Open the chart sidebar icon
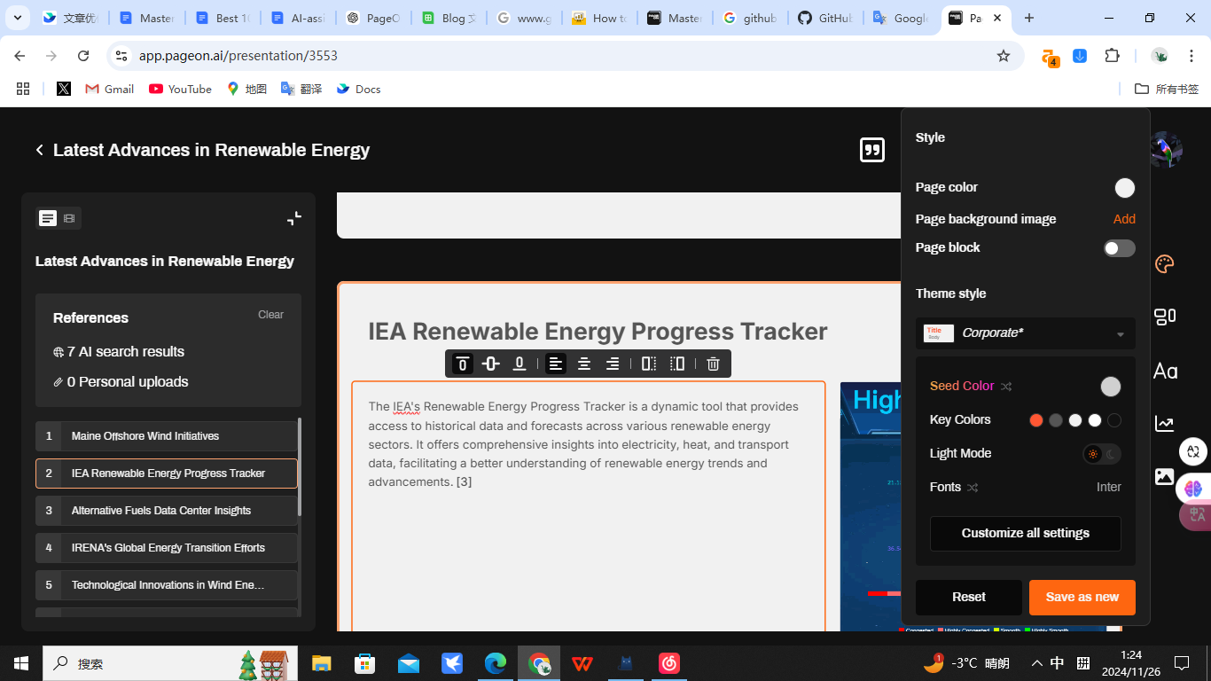 (1165, 424)
